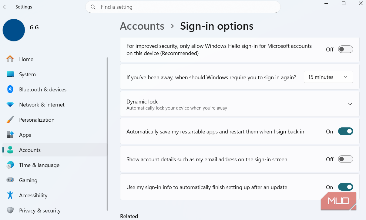Open Time & language settings
This screenshot has width=366, height=220.
pos(55,165)
